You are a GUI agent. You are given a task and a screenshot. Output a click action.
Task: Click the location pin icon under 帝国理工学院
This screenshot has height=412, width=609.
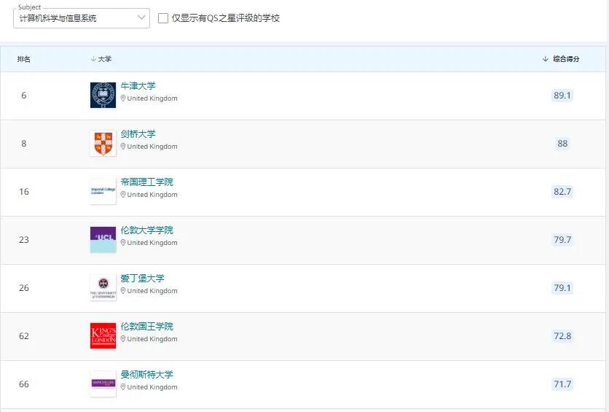pos(123,195)
